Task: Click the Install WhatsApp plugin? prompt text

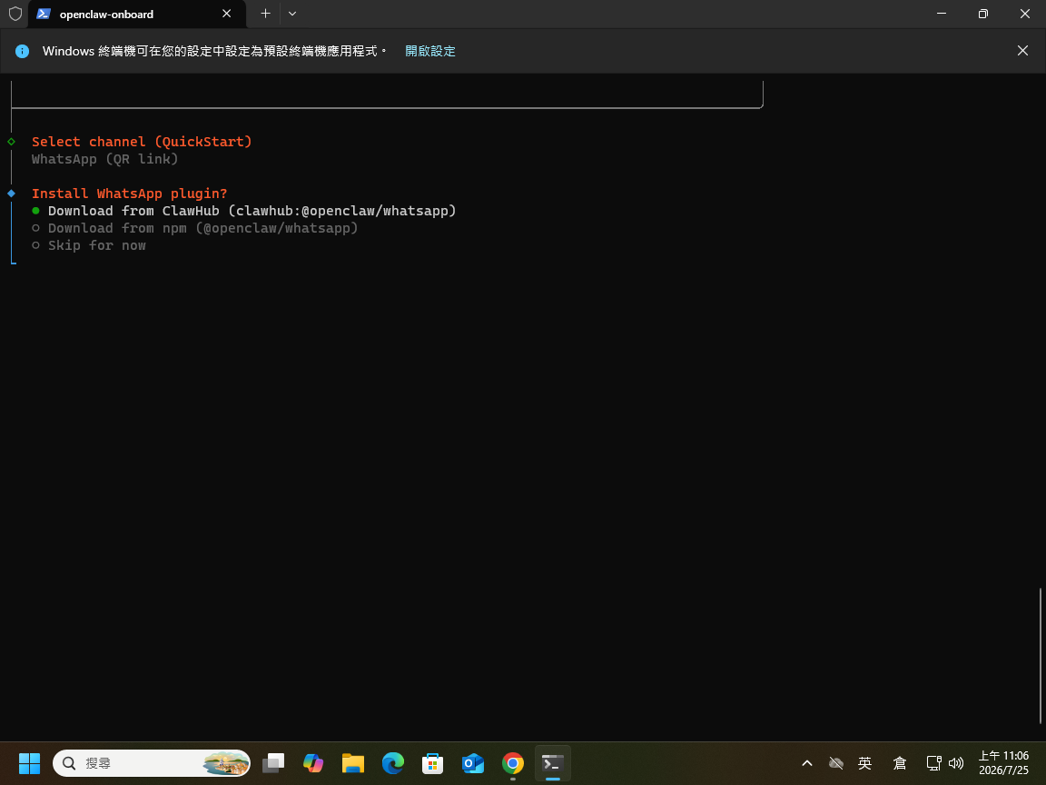Action: click(x=130, y=194)
